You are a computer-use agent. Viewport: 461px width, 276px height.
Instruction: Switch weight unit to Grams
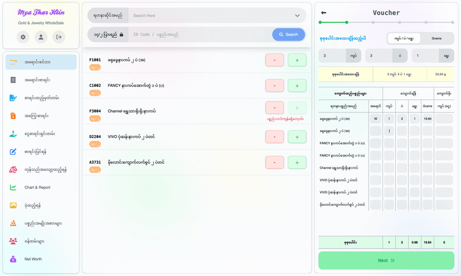click(x=437, y=38)
